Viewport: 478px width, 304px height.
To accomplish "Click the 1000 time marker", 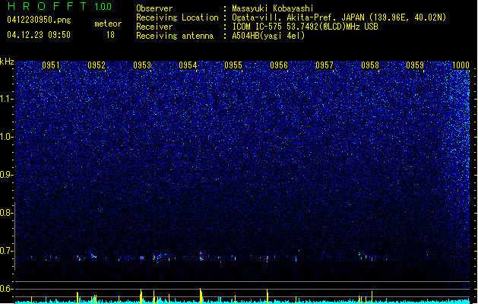I will coord(461,65).
